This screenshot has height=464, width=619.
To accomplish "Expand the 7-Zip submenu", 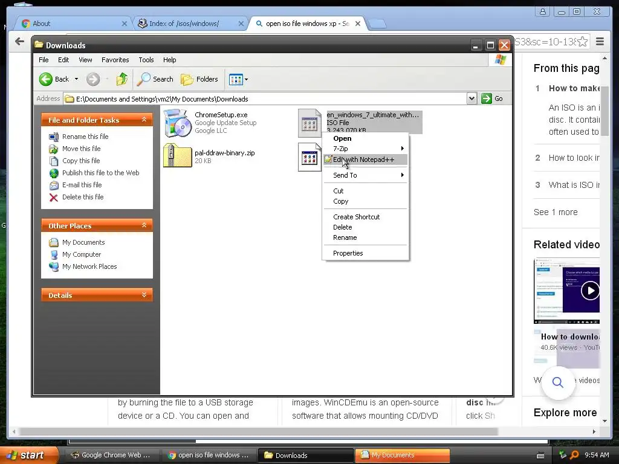I will (x=365, y=149).
